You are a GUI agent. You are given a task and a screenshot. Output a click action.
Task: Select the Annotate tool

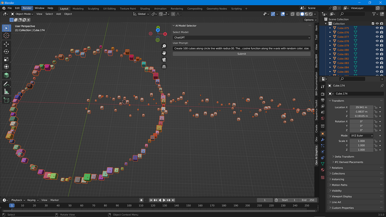pyautogui.click(x=6, y=84)
